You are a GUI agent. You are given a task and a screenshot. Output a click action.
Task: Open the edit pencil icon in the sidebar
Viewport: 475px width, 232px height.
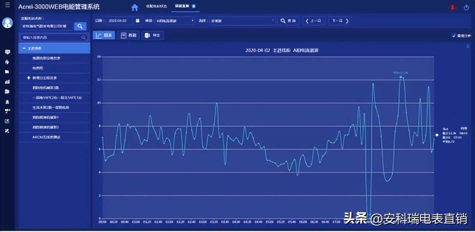click(x=8, y=121)
